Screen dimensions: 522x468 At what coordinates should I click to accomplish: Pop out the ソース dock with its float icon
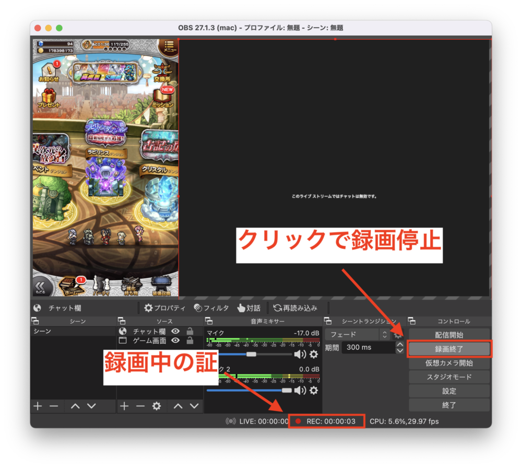122,321
